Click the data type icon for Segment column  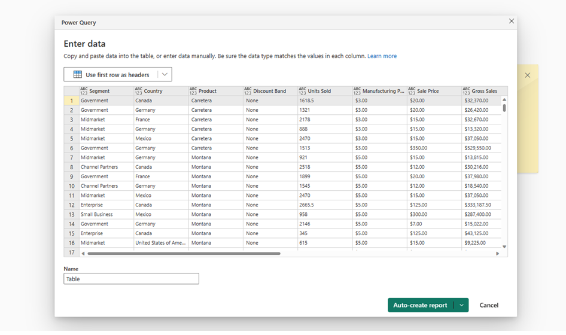point(84,91)
